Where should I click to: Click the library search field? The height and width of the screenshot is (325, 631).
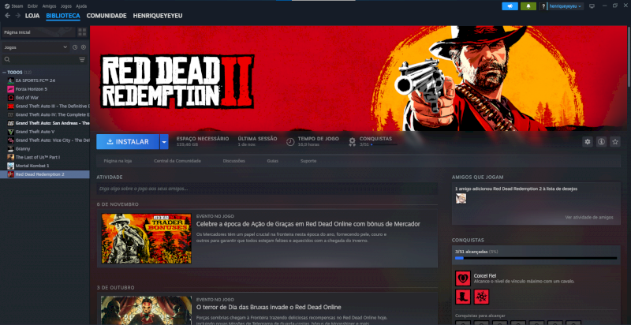(x=39, y=59)
